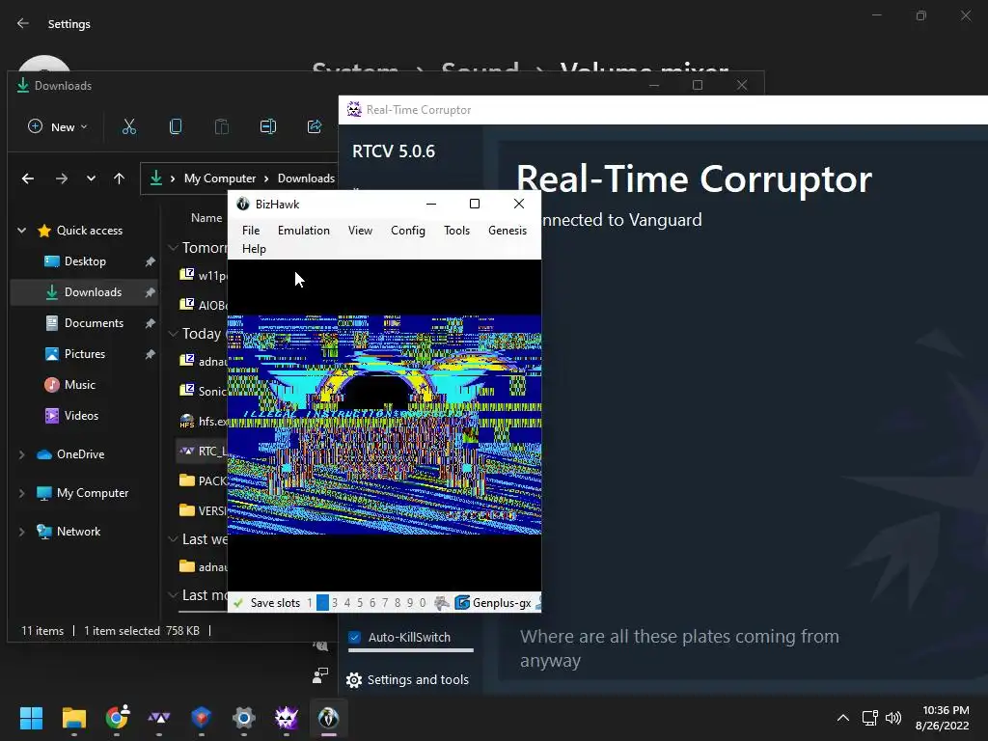Image resolution: width=988 pixels, height=741 pixels.
Task: Open BizHawk Config menu
Action: pyautogui.click(x=408, y=231)
